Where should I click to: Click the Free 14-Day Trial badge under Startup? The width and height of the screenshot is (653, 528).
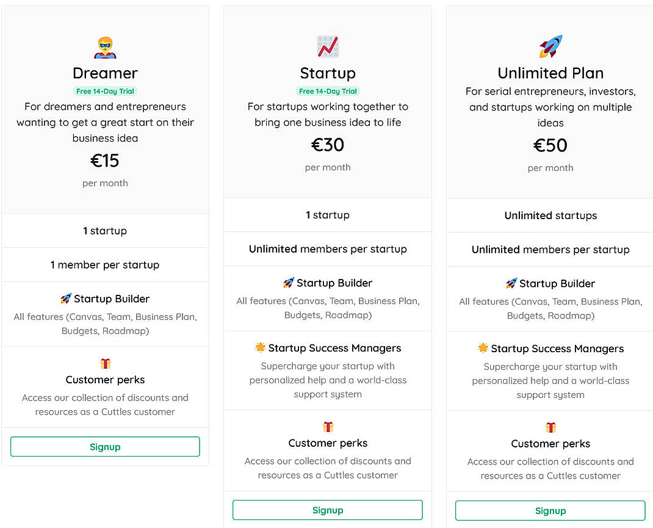coord(328,89)
